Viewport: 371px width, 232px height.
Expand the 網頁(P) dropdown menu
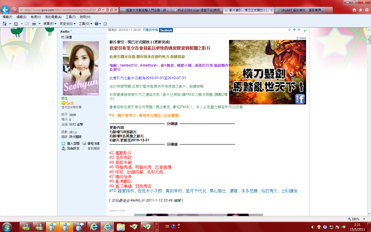point(50,24)
